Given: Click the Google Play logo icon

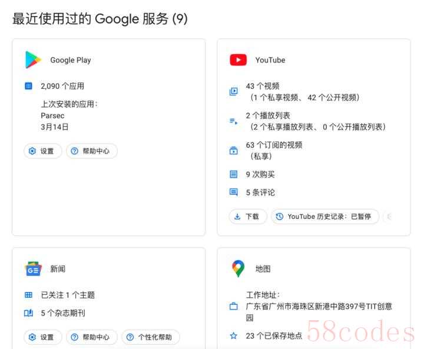Looking at the screenshot, I should pos(33,60).
